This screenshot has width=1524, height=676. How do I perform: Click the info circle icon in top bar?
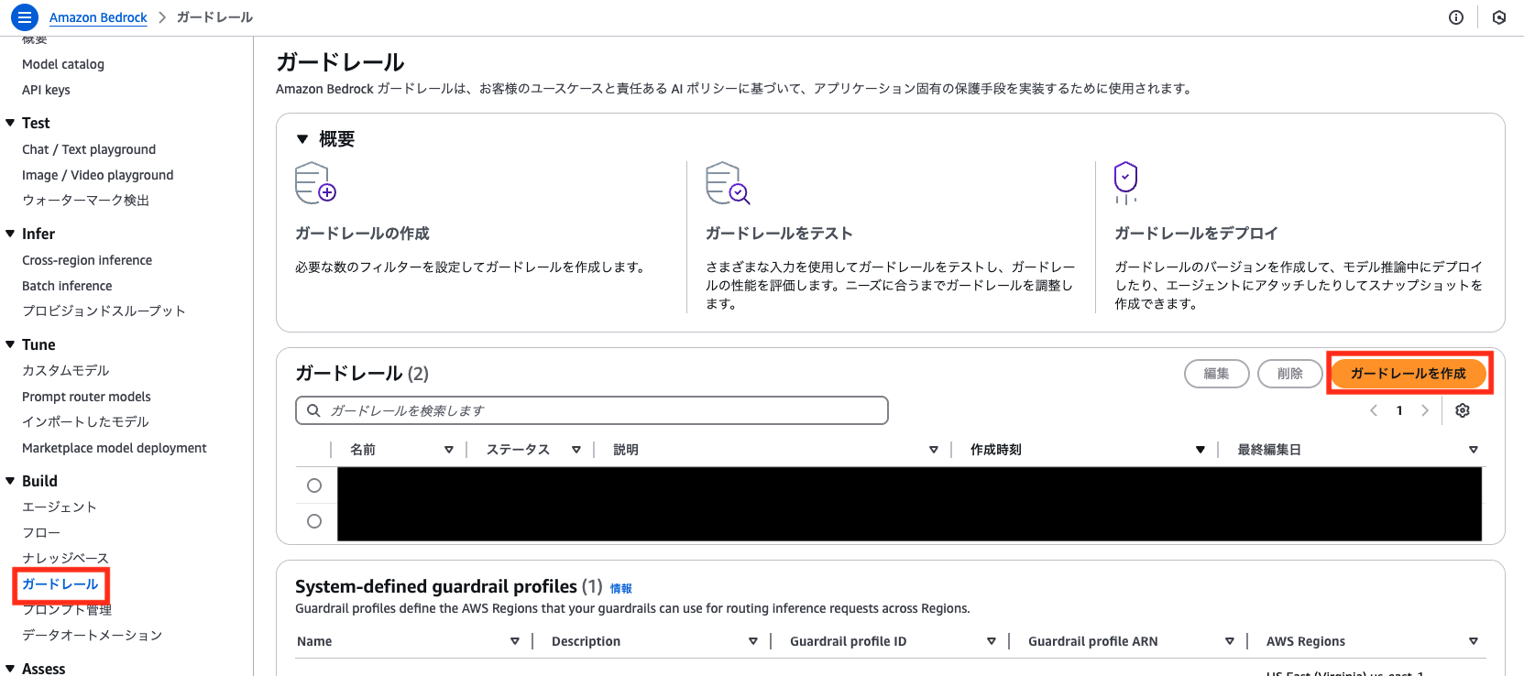click(1456, 17)
